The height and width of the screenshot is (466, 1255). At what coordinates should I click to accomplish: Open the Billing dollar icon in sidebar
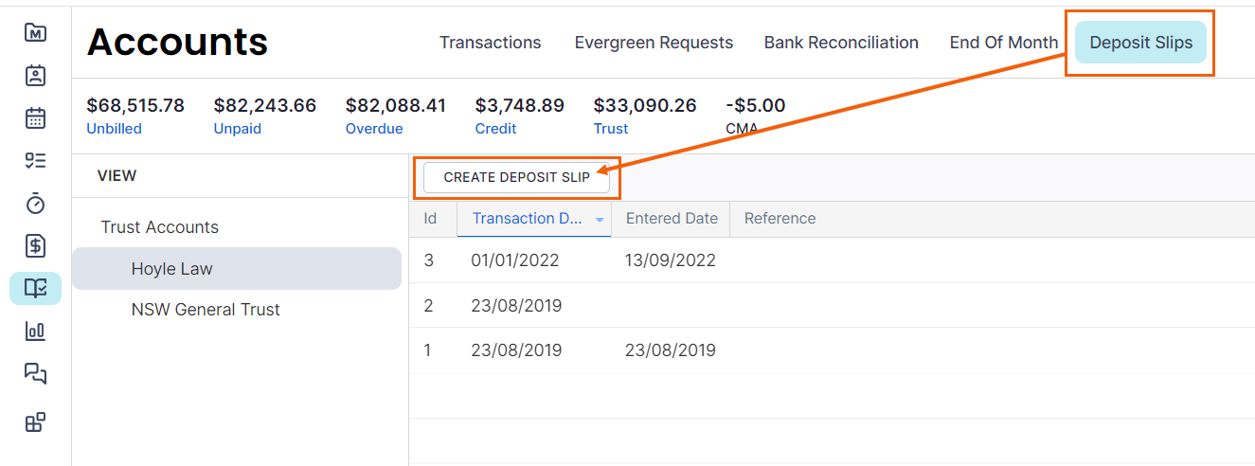35,245
